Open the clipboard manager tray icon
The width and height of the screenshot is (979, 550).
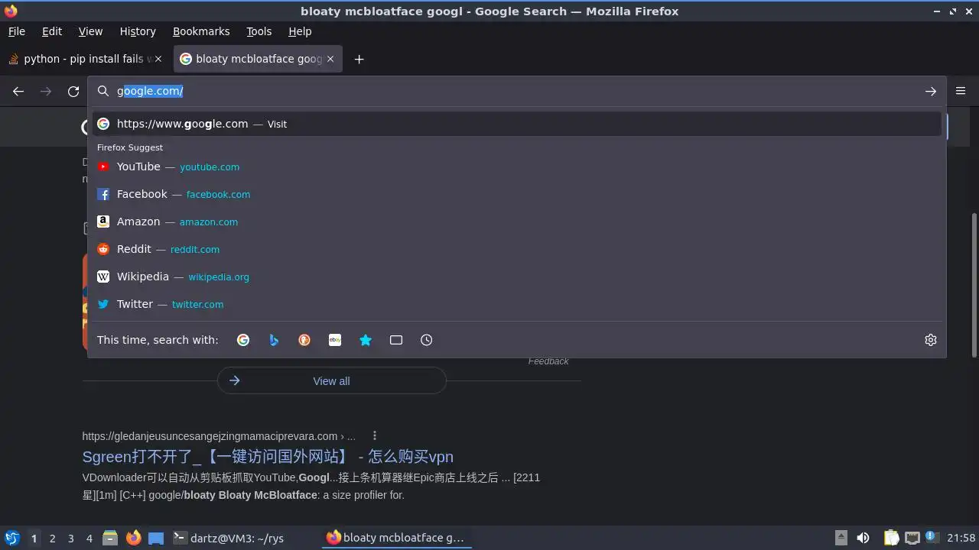(891, 538)
